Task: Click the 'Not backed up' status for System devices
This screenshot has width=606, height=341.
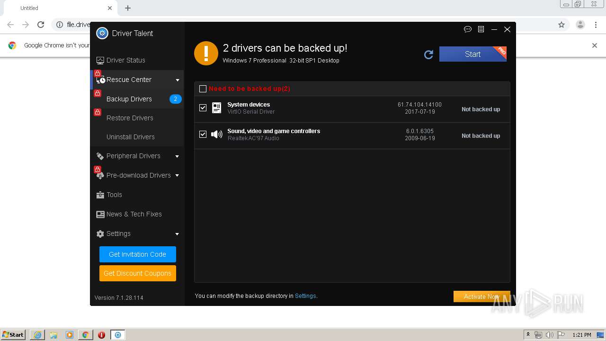Action: (x=481, y=109)
